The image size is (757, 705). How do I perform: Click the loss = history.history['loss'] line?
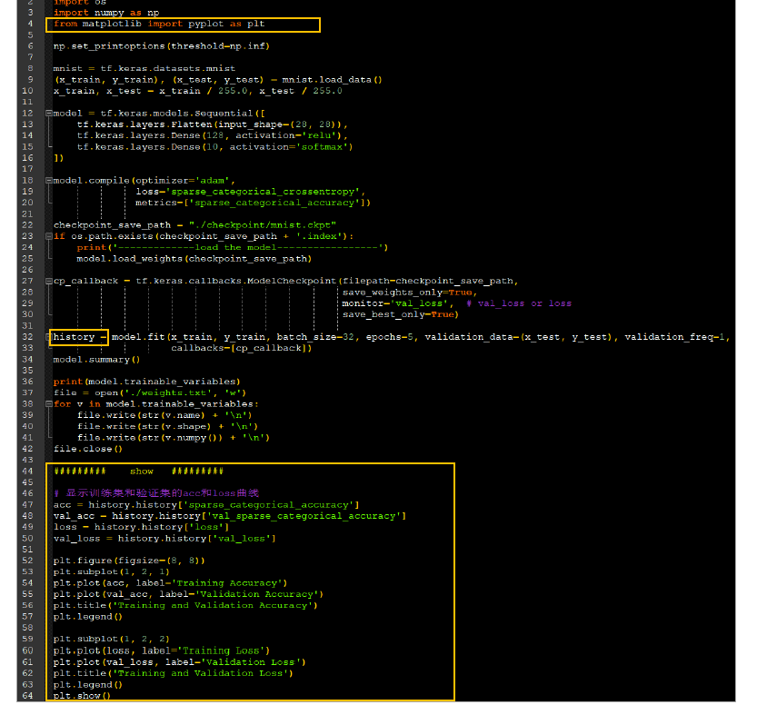tap(141, 528)
